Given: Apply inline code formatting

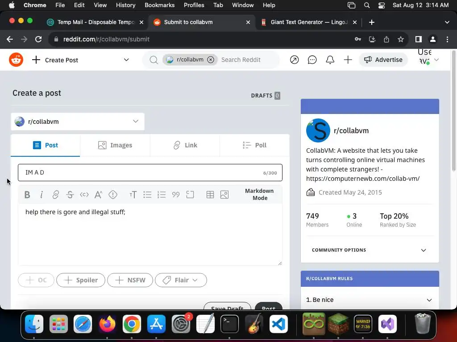Looking at the screenshot, I should tap(84, 195).
